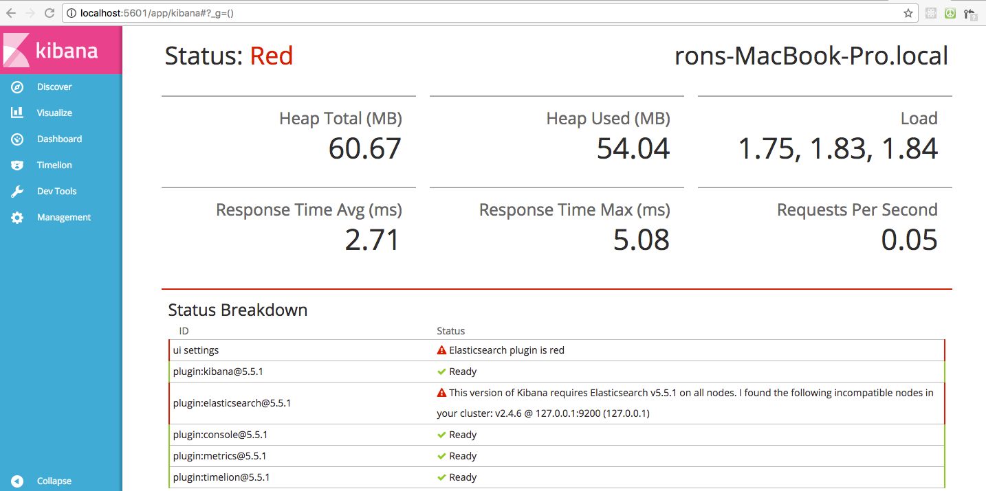Click the red warning icon for plugin:elasticsearch

[x=441, y=393]
